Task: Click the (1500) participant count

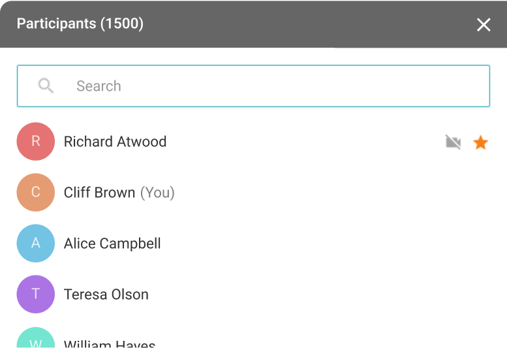Action: 122,24
